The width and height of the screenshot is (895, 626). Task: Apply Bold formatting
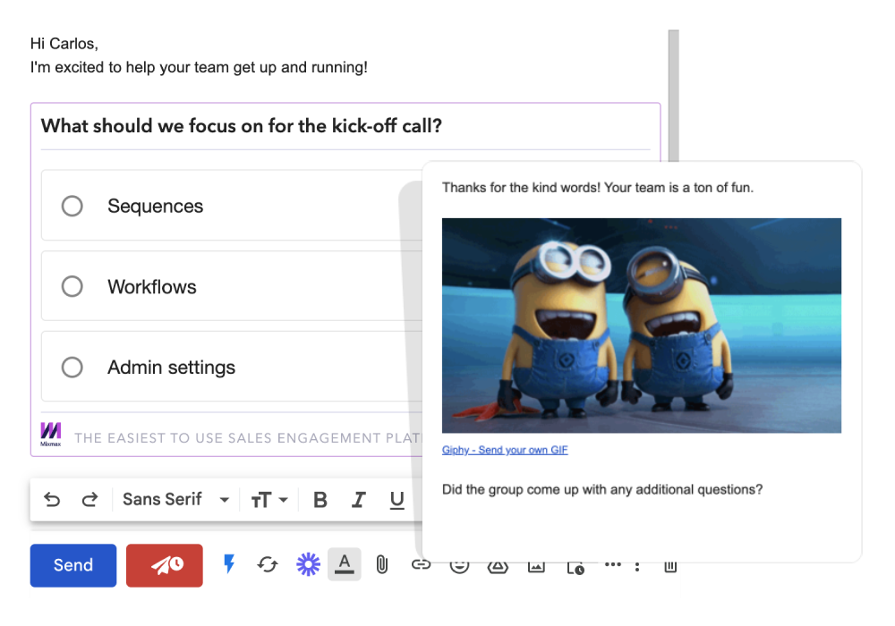point(320,500)
